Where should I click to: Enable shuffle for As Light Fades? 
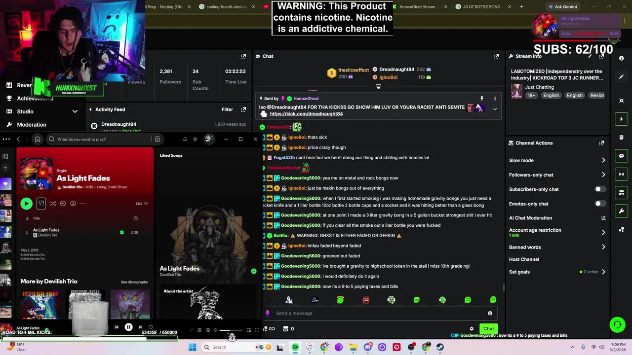pos(53,203)
